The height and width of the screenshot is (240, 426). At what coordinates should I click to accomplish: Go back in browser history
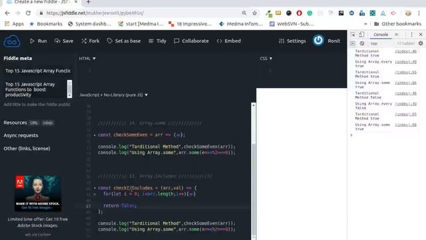point(7,13)
